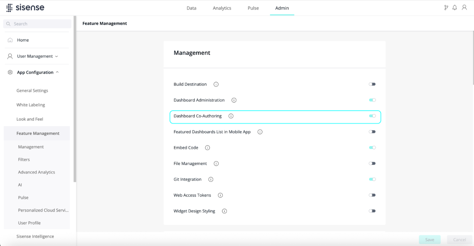
Task: Click the Save button
Action: pos(430,240)
